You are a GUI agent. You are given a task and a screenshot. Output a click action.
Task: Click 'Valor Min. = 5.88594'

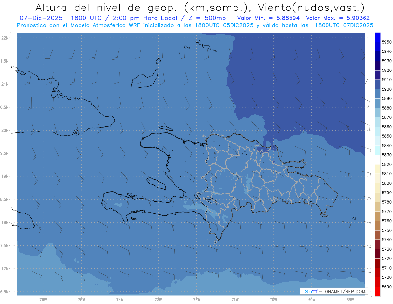coord(269,18)
